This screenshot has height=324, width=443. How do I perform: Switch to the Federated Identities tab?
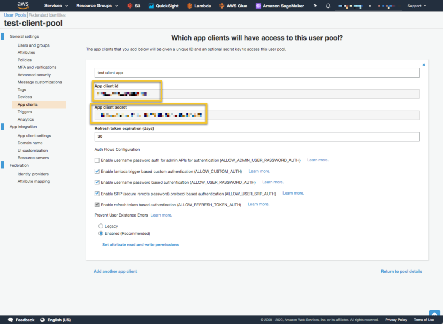46,15
